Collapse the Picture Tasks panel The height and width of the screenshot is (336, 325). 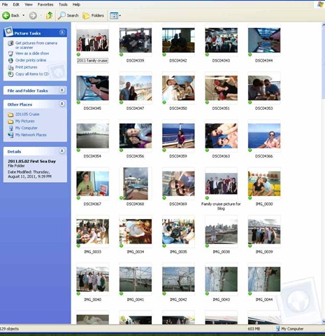[x=62, y=32]
